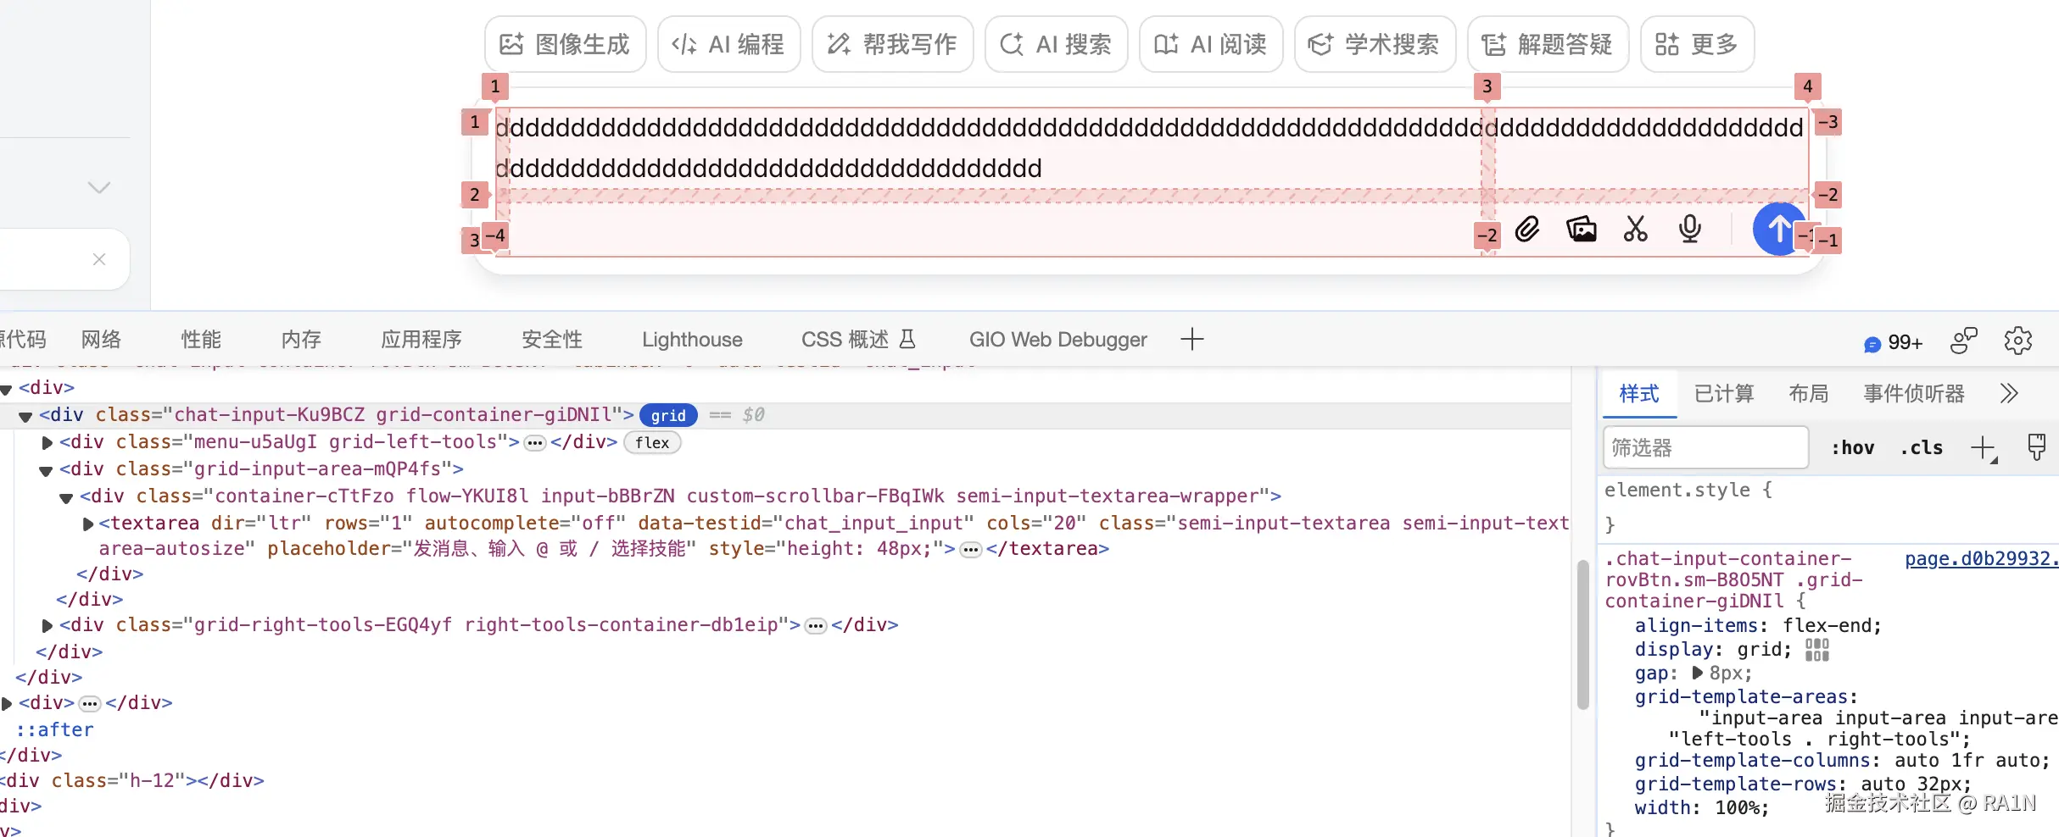This screenshot has width=2059, height=837.
Task: Open the 布局 layout pane tab
Action: (1809, 394)
